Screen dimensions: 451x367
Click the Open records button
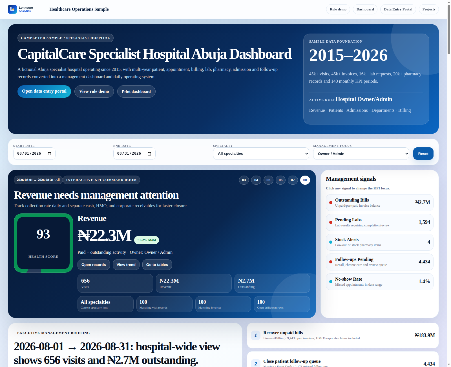point(94,265)
